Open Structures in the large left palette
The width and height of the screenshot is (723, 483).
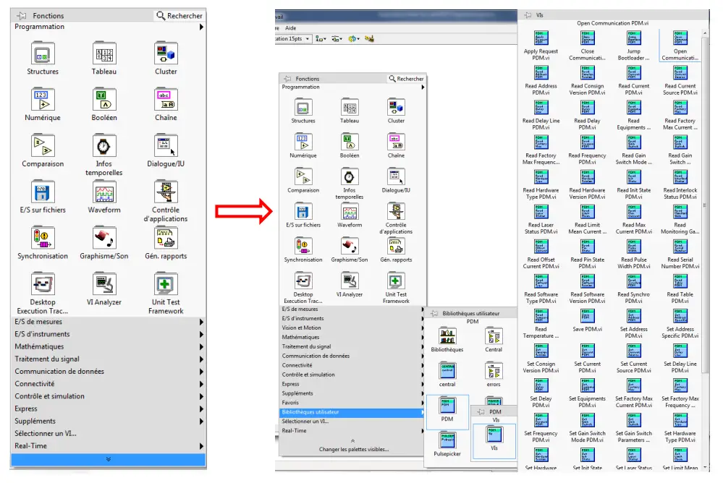pyautogui.click(x=43, y=54)
